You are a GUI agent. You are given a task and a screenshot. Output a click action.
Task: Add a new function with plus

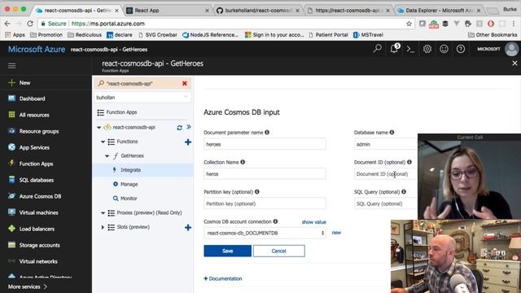(x=188, y=142)
